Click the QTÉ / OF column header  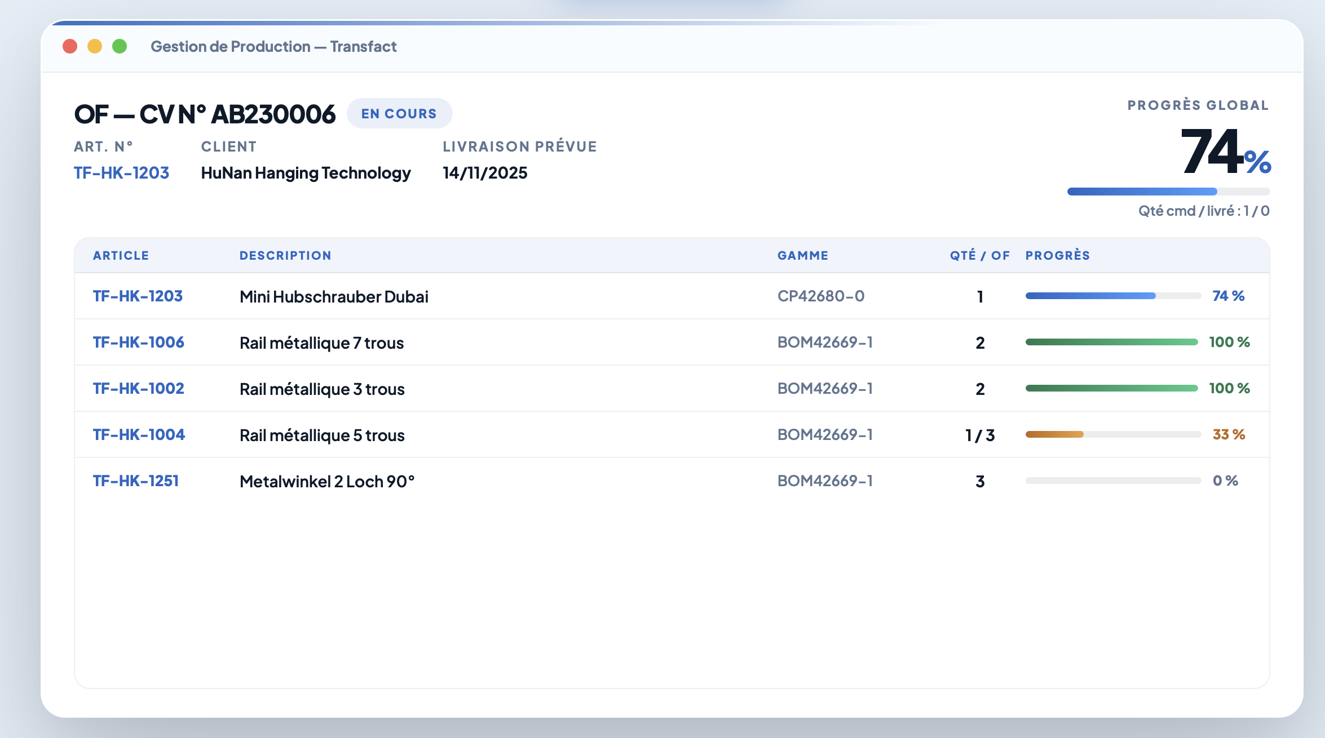coord(980,255)
